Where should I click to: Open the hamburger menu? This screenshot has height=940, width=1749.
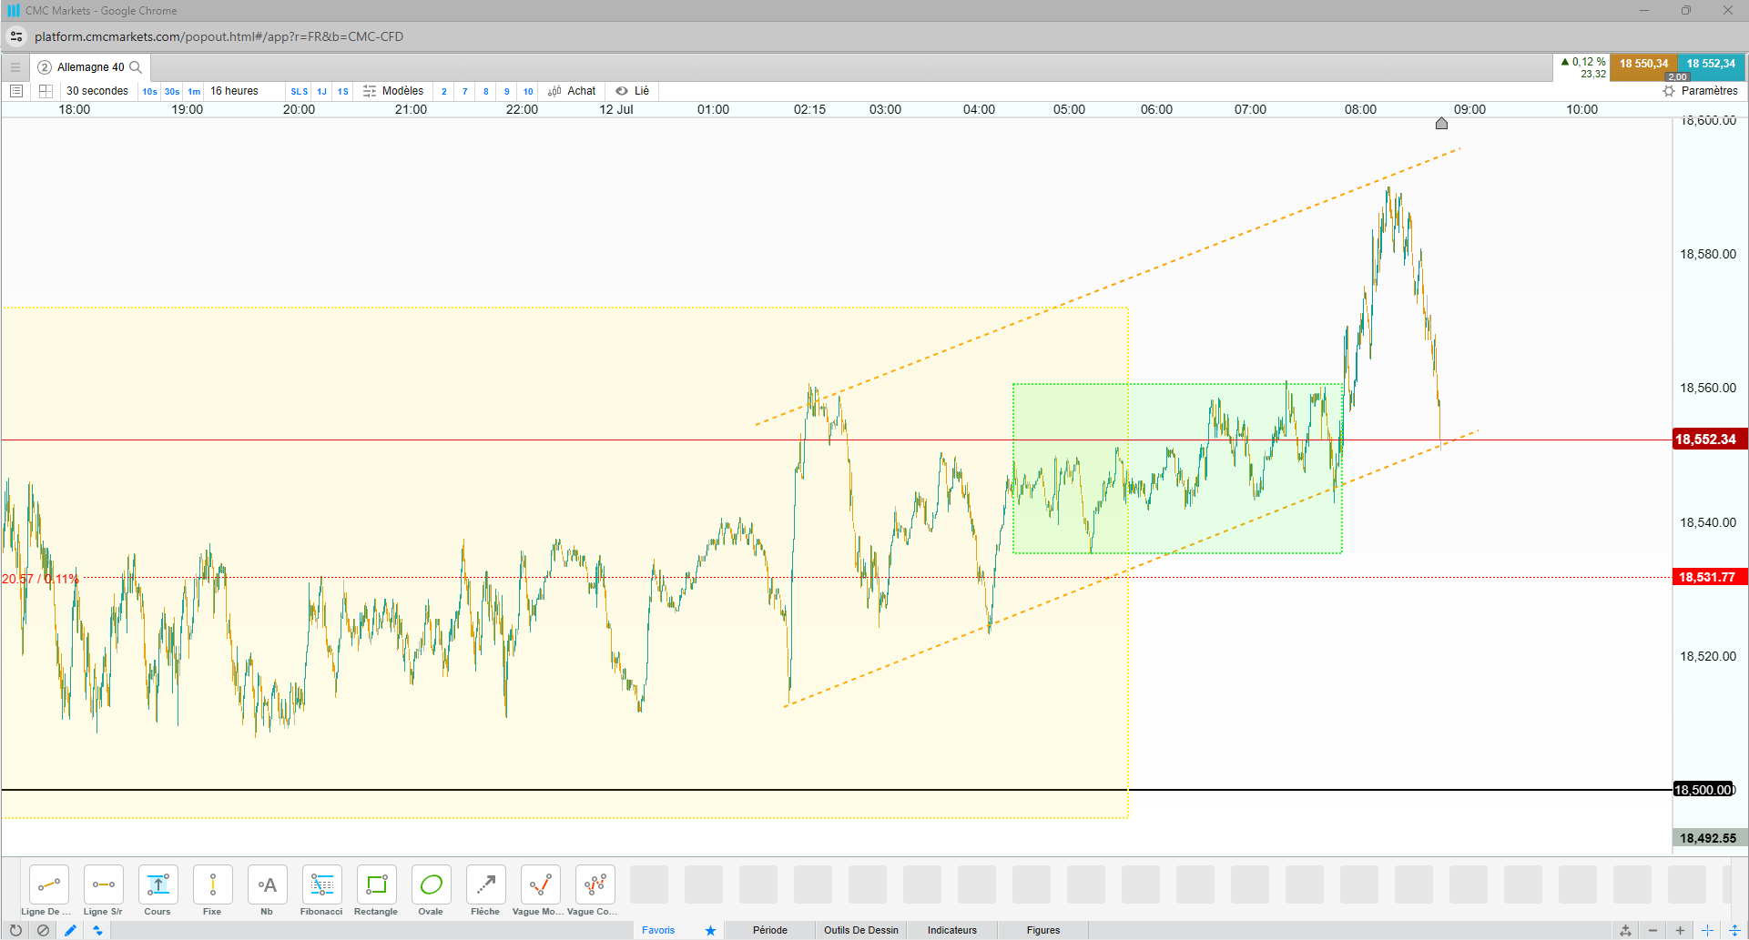point(15,67)
